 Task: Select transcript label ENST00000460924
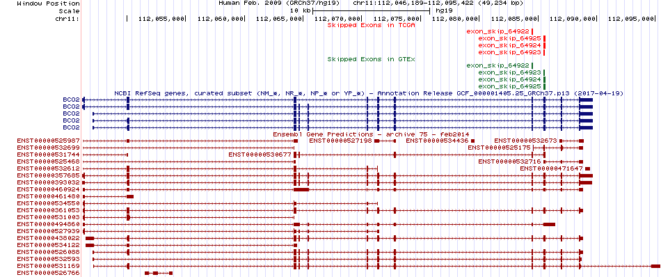click(x=49, y=189)
